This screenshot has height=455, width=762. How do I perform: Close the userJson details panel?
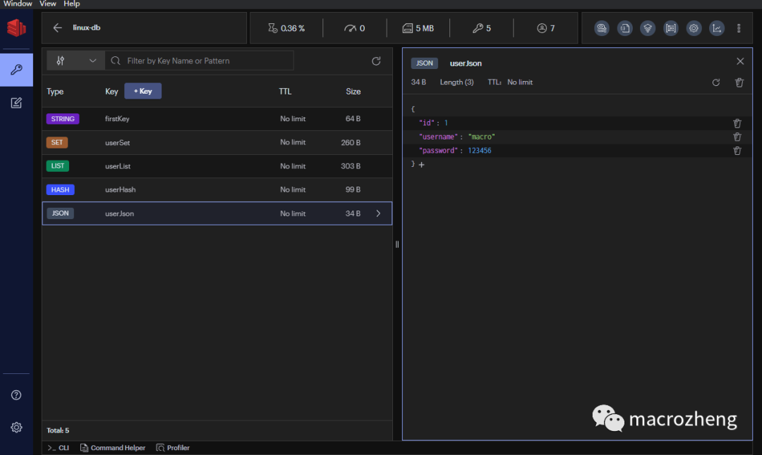[740, 61]
